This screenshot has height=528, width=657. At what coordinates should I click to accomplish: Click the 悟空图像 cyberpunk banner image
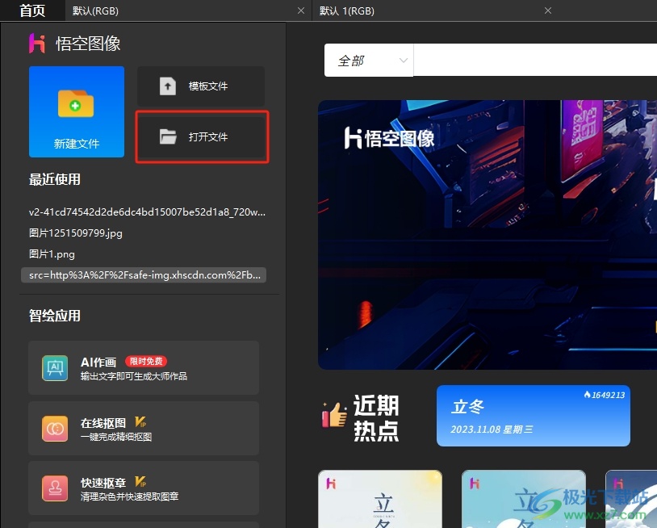point(488,235)
